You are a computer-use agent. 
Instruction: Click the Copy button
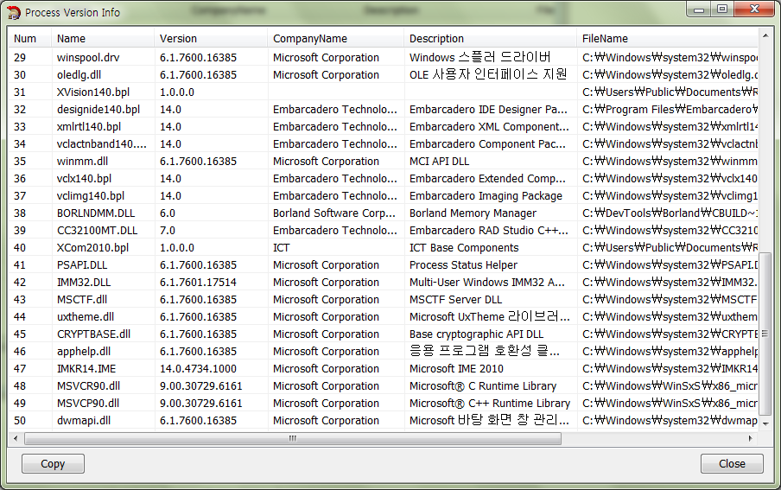click(53, 463)
